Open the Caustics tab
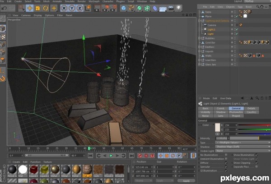The height and width of the screenshot is (184, 271). pyautogui.click(x=251, y=112)
